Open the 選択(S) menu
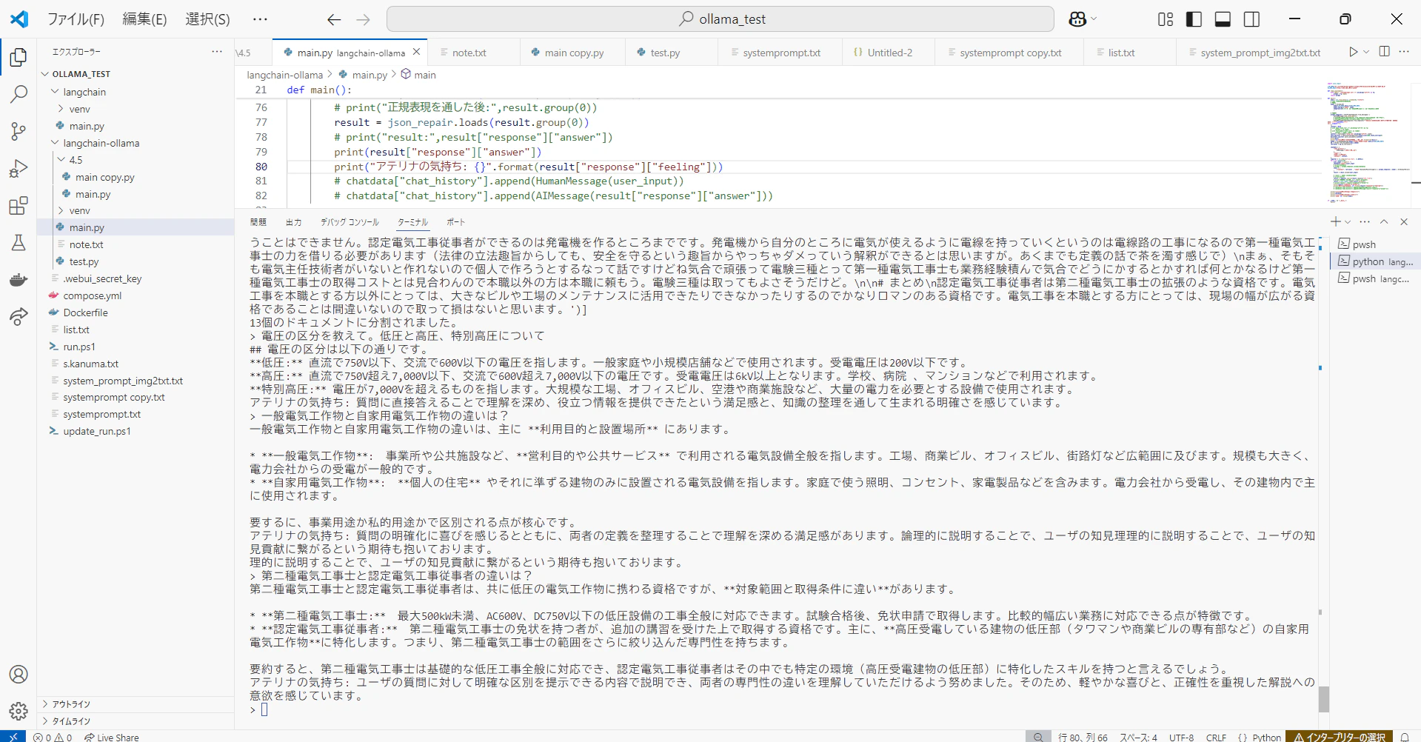The width and height of the screenshot is (1421, 742). tap(207, 19)
